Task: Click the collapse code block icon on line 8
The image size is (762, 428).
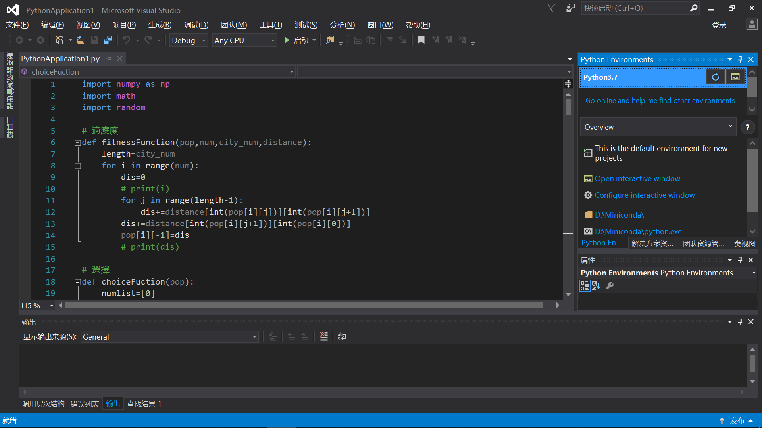Action: pyautogui.click(x=78, y=165)
